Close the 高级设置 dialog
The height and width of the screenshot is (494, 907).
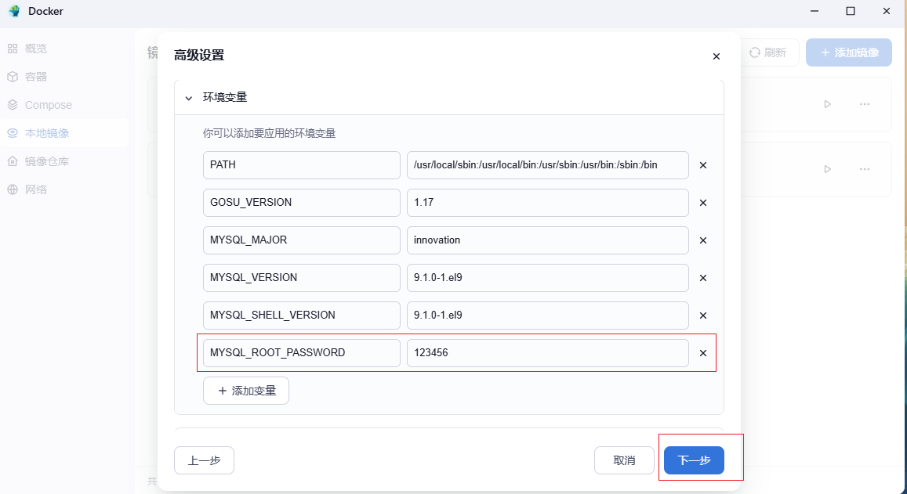point(716,56)
